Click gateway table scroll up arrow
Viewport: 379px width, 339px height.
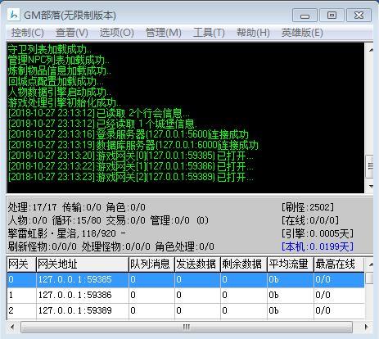point(371,264)
